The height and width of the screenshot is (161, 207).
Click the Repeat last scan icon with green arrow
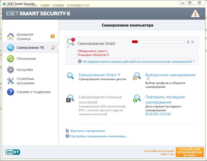coord(137,98)
